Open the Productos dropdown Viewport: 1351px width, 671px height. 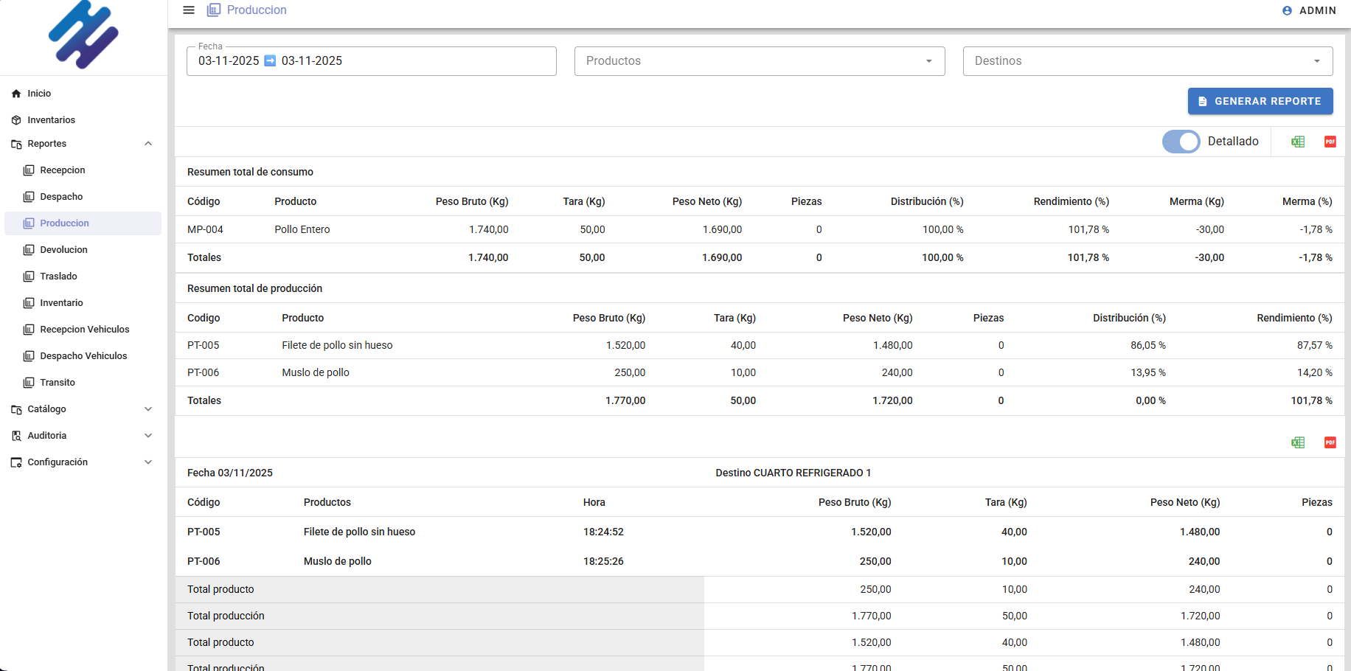coord(759,61)
